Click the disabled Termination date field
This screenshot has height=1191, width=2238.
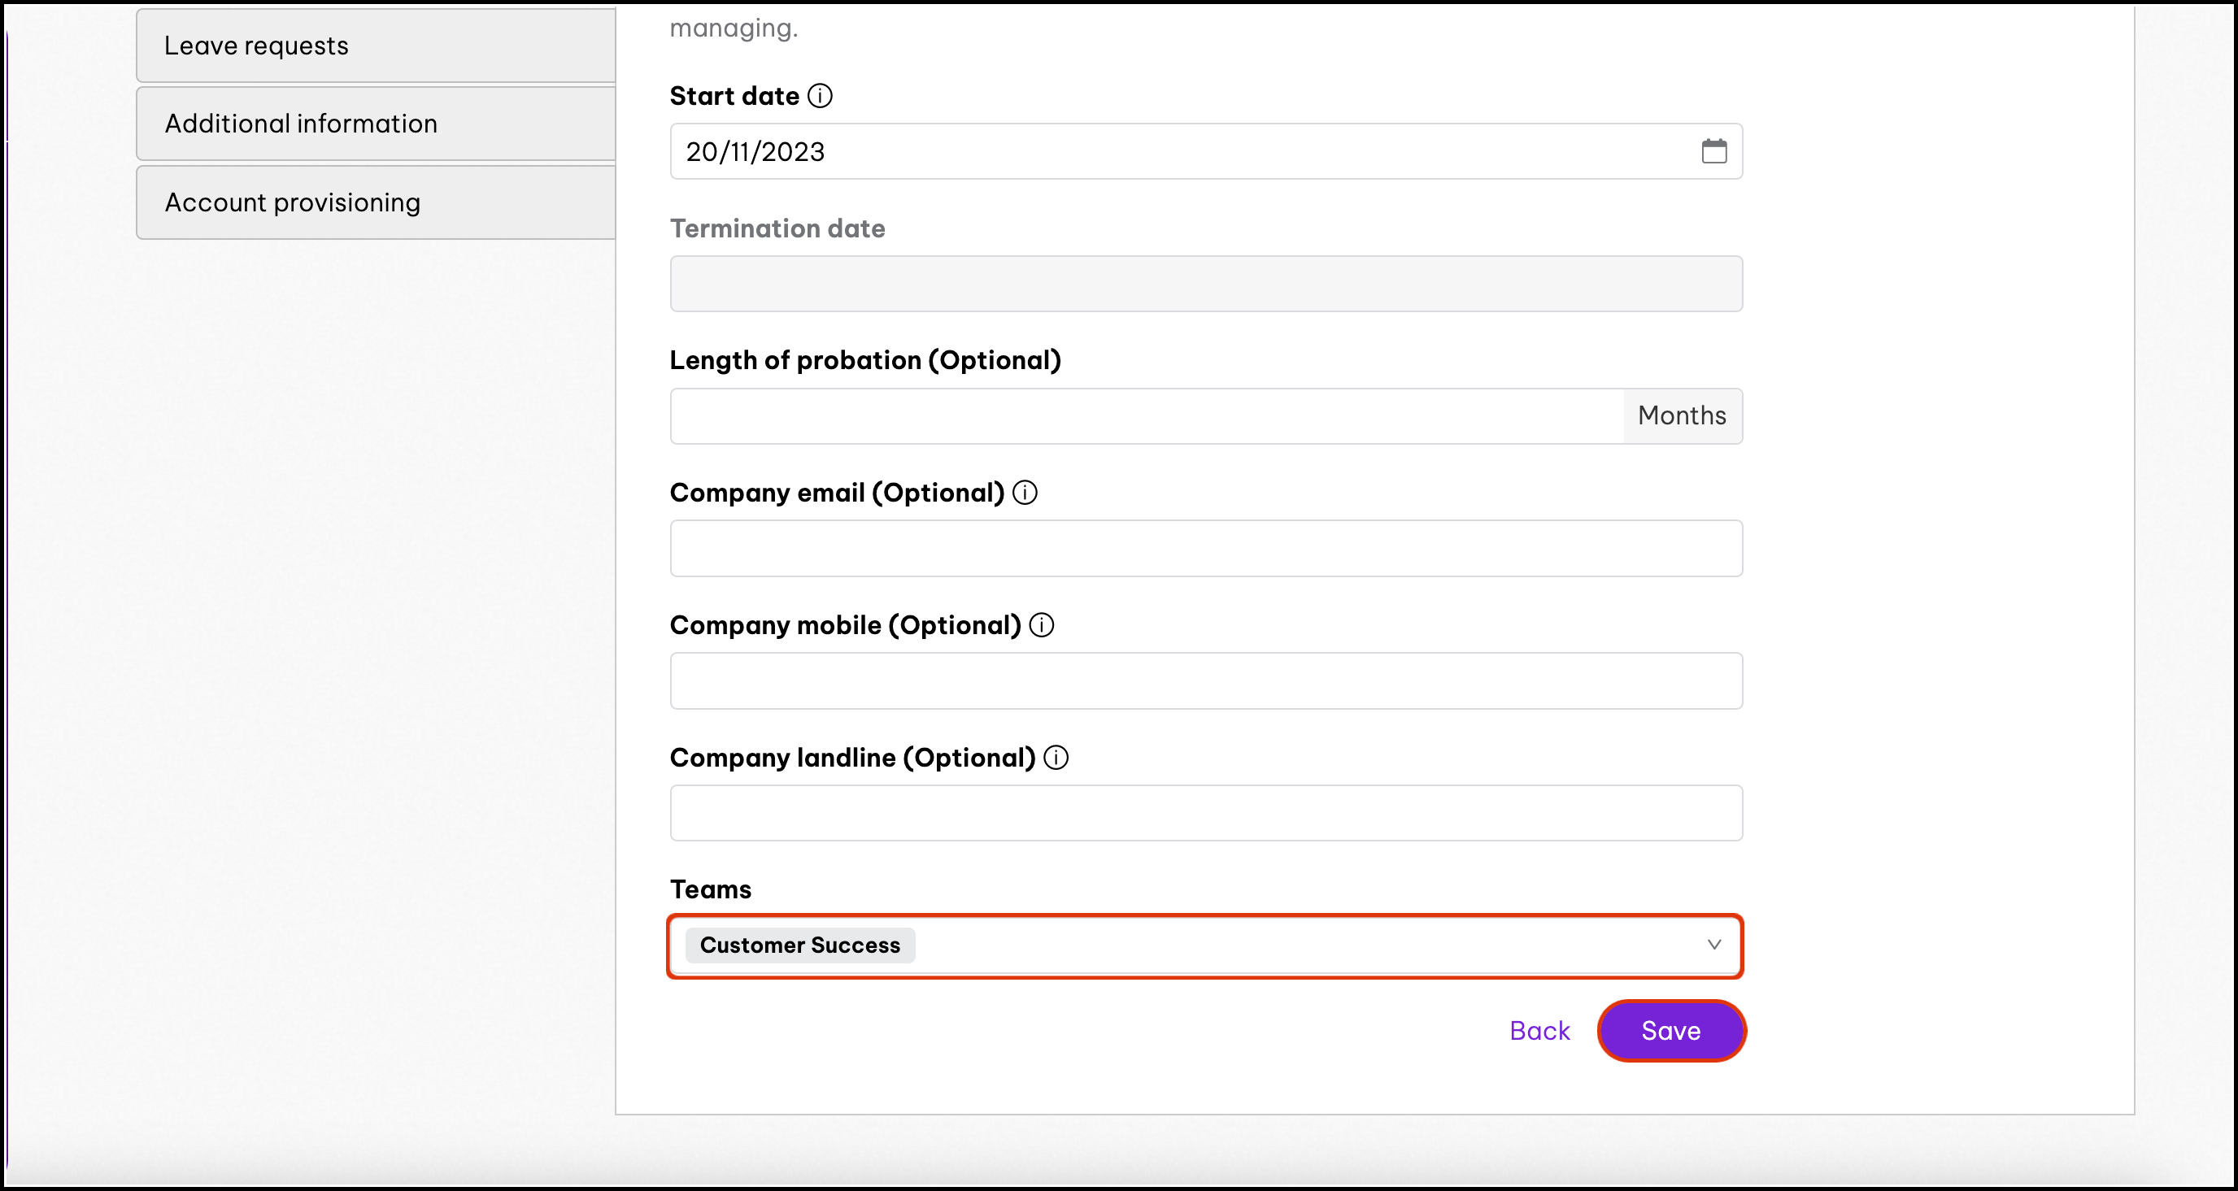pyautogui.click(x=1206, y=284)
